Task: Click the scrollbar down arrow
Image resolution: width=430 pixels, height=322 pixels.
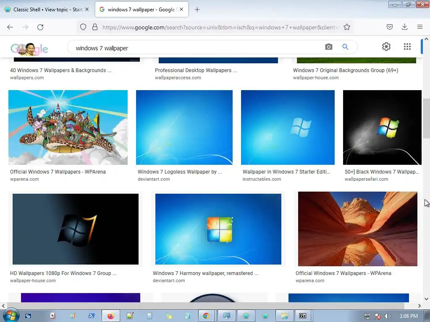Action: pyautogui.click(x=427, y=299)
